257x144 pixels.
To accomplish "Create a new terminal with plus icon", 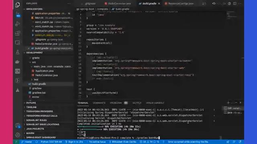I will 228,103.
